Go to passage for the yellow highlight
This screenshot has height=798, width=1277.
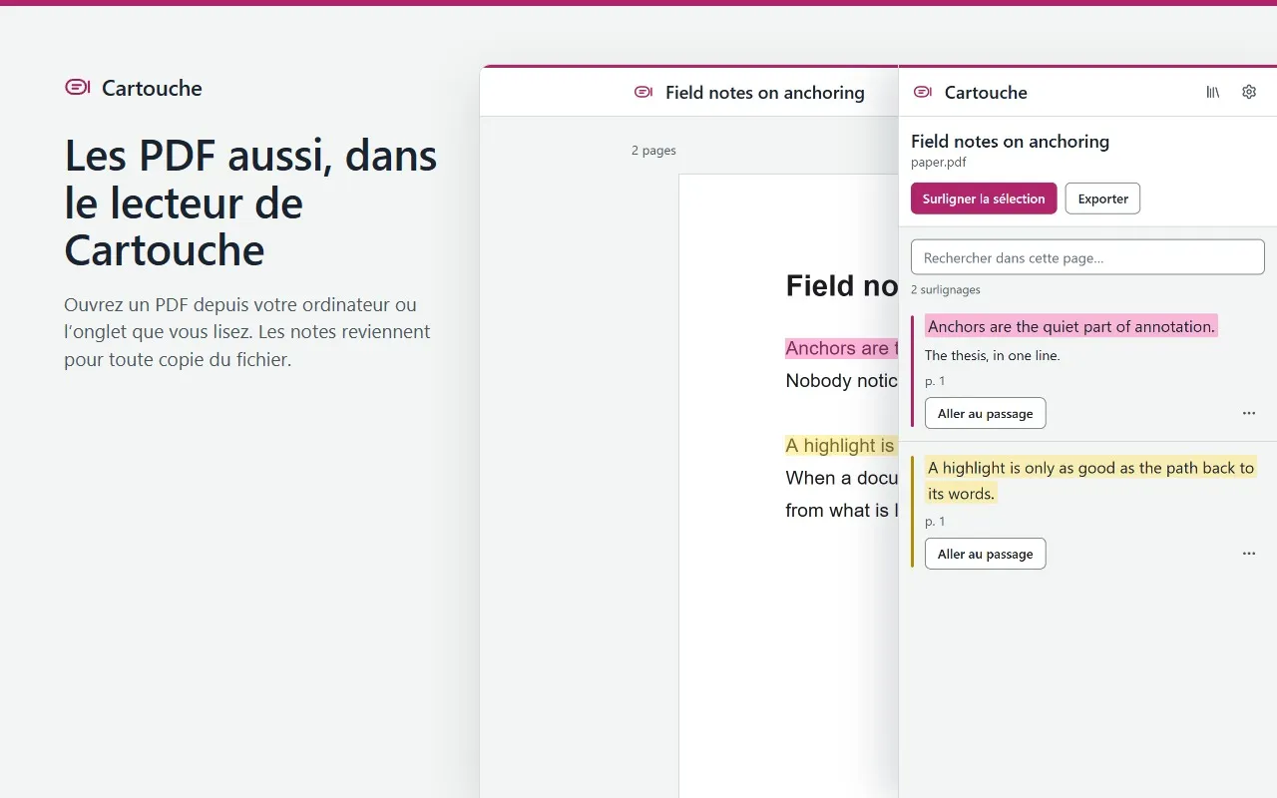(985, 554)
